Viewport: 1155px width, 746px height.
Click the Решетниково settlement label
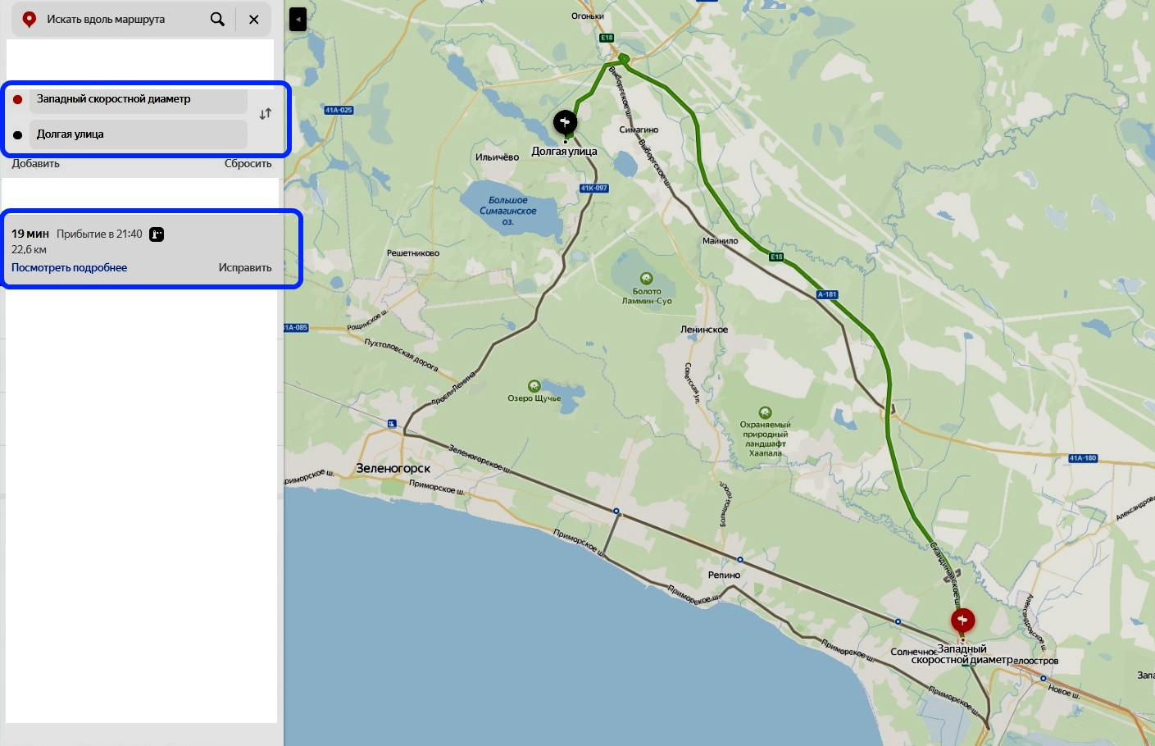pyautogui.click(x=413, y=253)
